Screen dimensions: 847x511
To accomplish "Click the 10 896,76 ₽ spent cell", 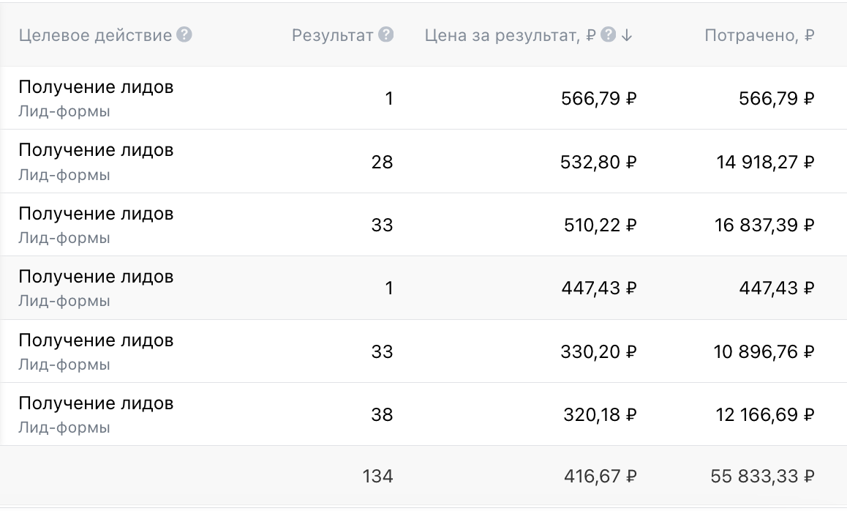I will [764, 351].
